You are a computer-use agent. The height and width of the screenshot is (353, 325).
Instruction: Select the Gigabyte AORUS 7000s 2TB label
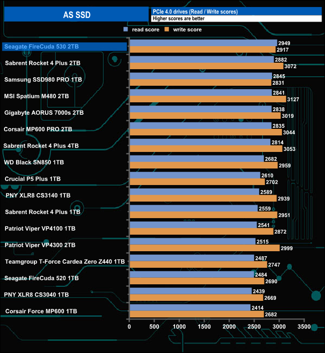(x=44, y=113)
